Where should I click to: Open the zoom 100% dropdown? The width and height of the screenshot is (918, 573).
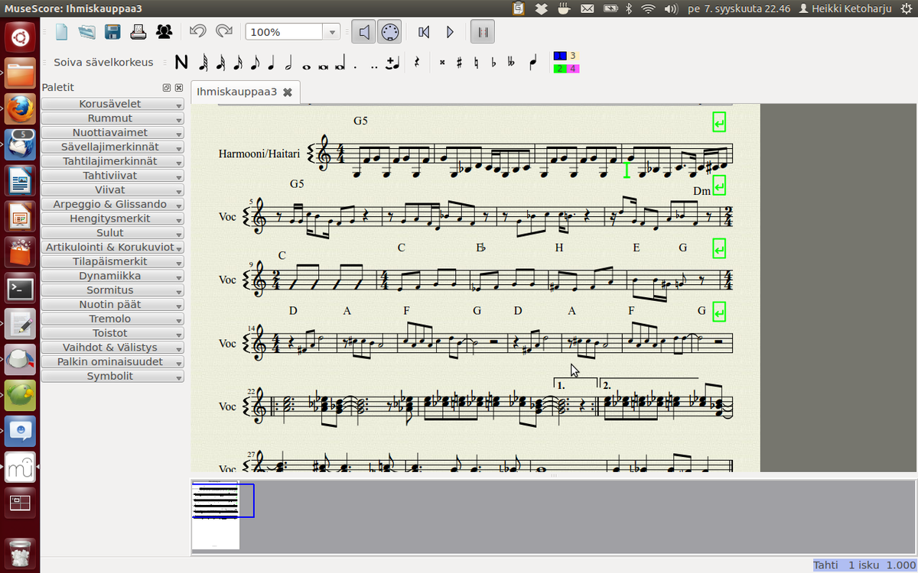pyautogui.click(x=331, y=32)
